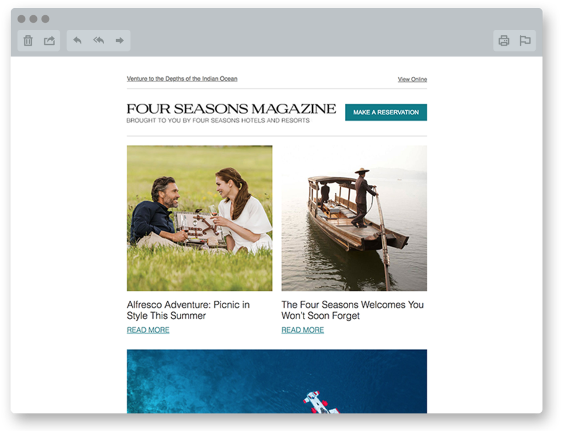
Task: Click the headline 'Alfresco Adventure: Picnic in Style This Summer'
Action: [188, 310]
